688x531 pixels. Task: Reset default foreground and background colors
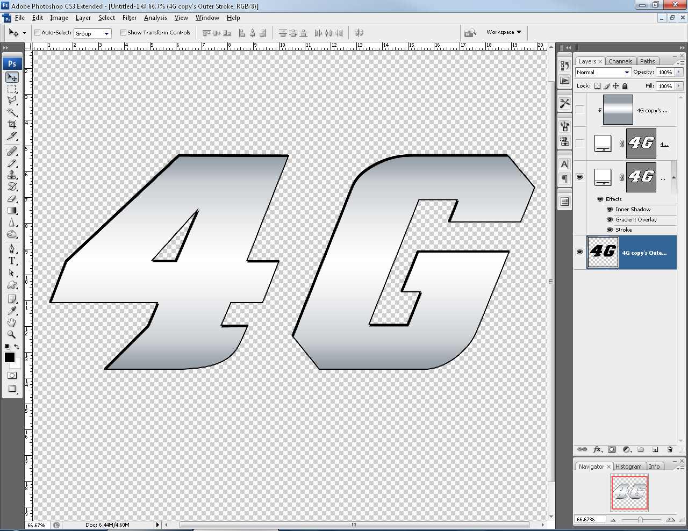pyautogui.click(x=7, y=347)
